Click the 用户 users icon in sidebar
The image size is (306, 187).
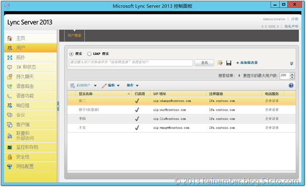[x=10, y=48]
